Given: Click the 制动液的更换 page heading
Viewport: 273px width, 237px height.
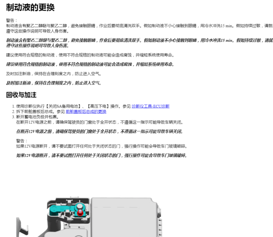Looking at the screenshot, I should [x=30, y=8].
